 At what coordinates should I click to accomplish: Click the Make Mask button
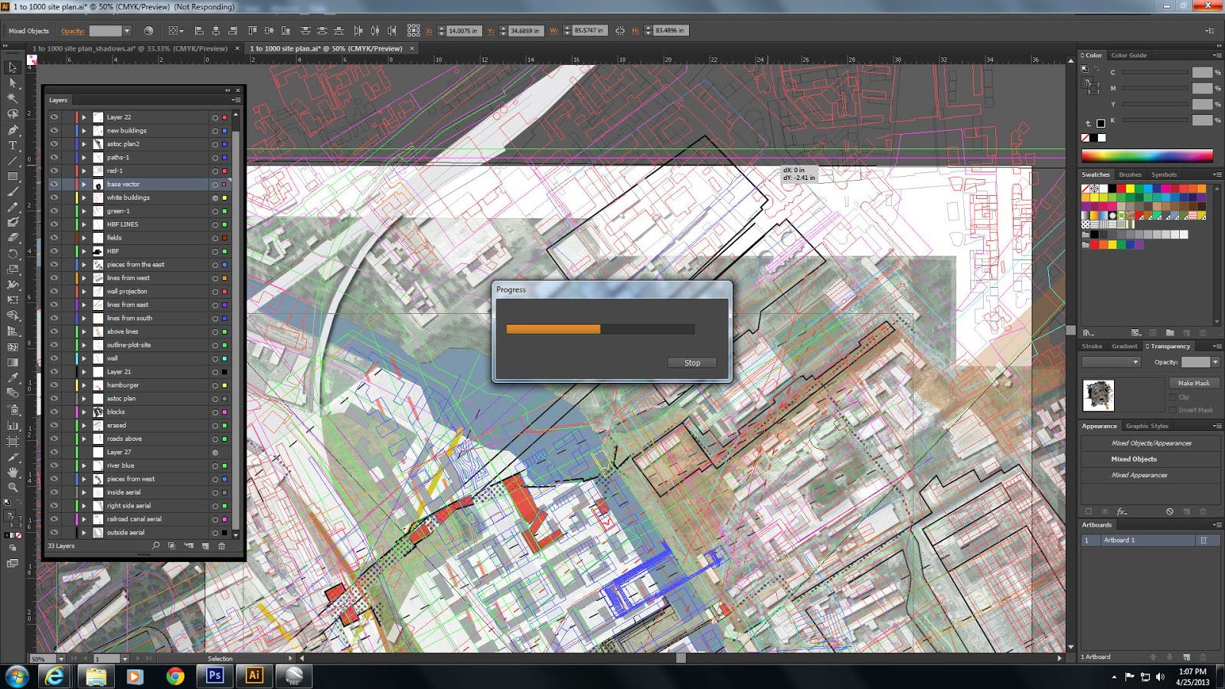(1194, 383)
